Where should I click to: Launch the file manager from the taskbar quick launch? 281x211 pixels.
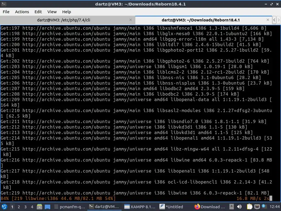[x=40, y=207]
